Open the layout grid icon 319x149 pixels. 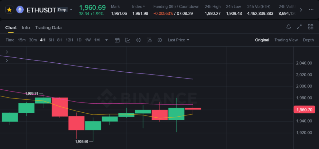(x=310, y=27)
